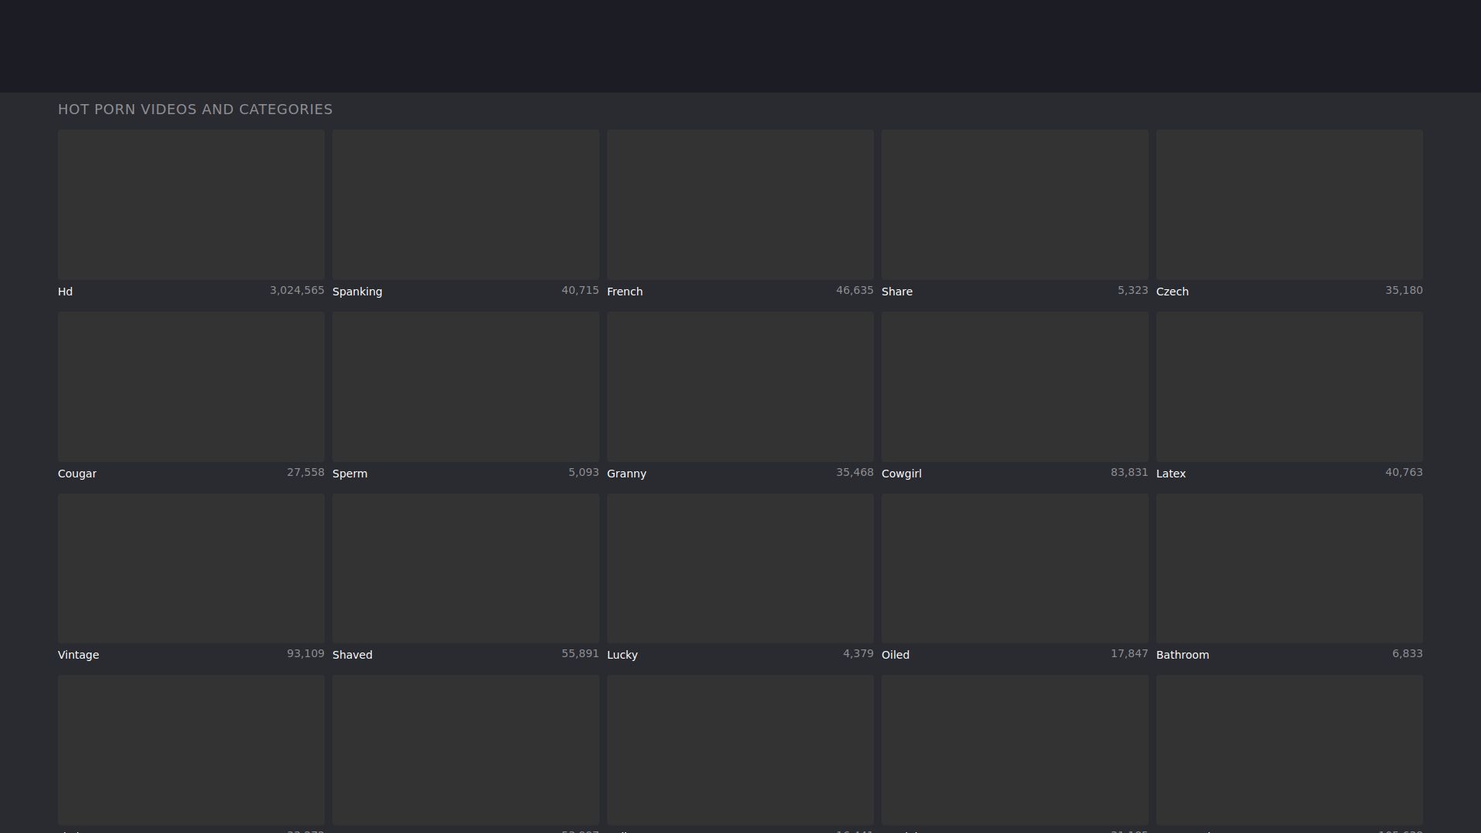Click the Vintage video count 93,109
Screen dimensions: 1481x833
point(305,654)
